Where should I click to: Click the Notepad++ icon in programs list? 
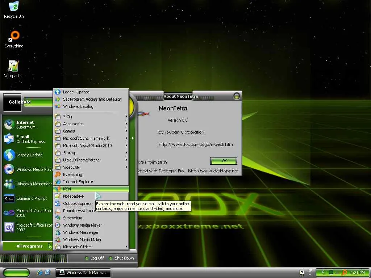coord(58,196)
